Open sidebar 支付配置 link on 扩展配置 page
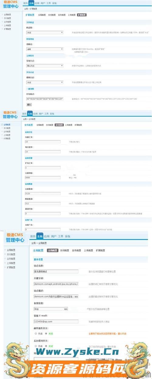The height and width of the screenshot is (379, 152). pyautogui.click(x=7, y=18)
